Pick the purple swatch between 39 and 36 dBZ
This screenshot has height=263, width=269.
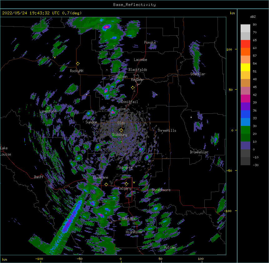click(245, 107)
